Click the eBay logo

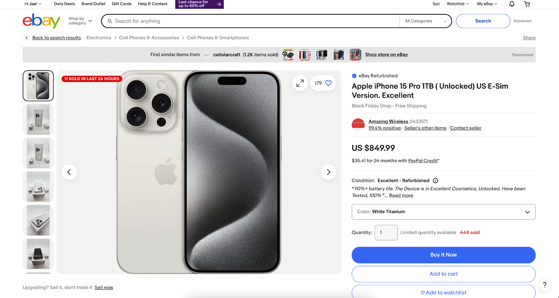tap(41, 21)
